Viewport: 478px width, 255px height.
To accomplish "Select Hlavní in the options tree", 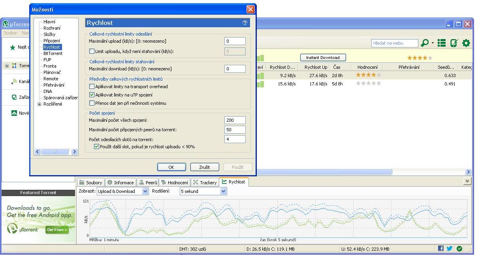I will click(x=49, y=22).
